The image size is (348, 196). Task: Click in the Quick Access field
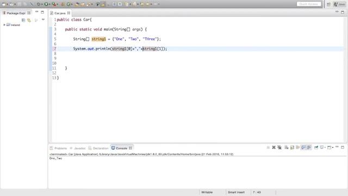click(309, 4)
